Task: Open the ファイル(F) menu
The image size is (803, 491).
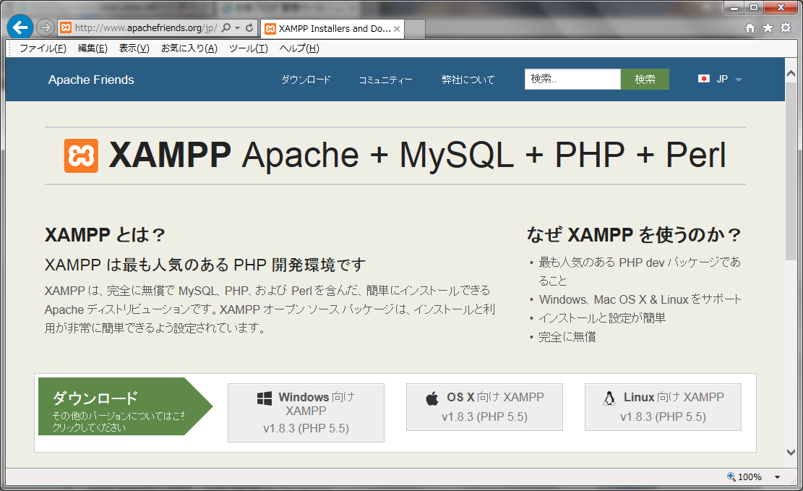Action: [x=43, y=48]
